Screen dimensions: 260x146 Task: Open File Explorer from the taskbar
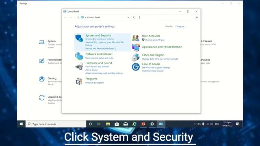(108, 124)
